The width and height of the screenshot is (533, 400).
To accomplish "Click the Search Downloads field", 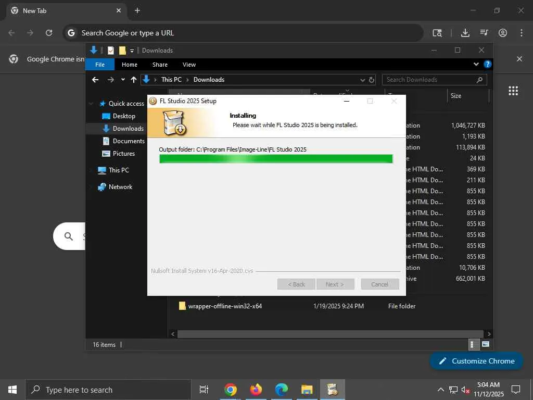I will click(x=435, y=80).
